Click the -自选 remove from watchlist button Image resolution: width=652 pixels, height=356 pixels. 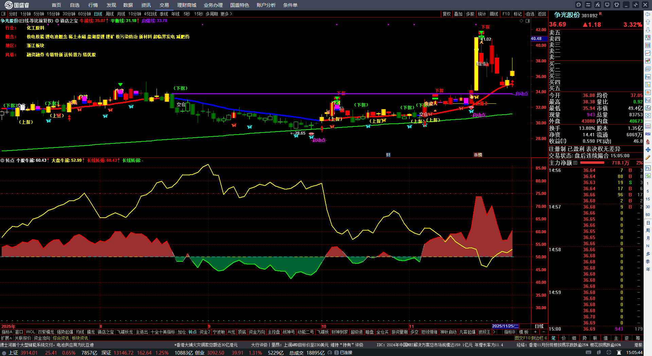(530, 14)
